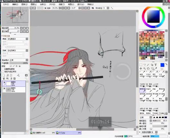Enable the clipping group checkbox
This screenshot has height=138, width=170.
click(3, 69)
